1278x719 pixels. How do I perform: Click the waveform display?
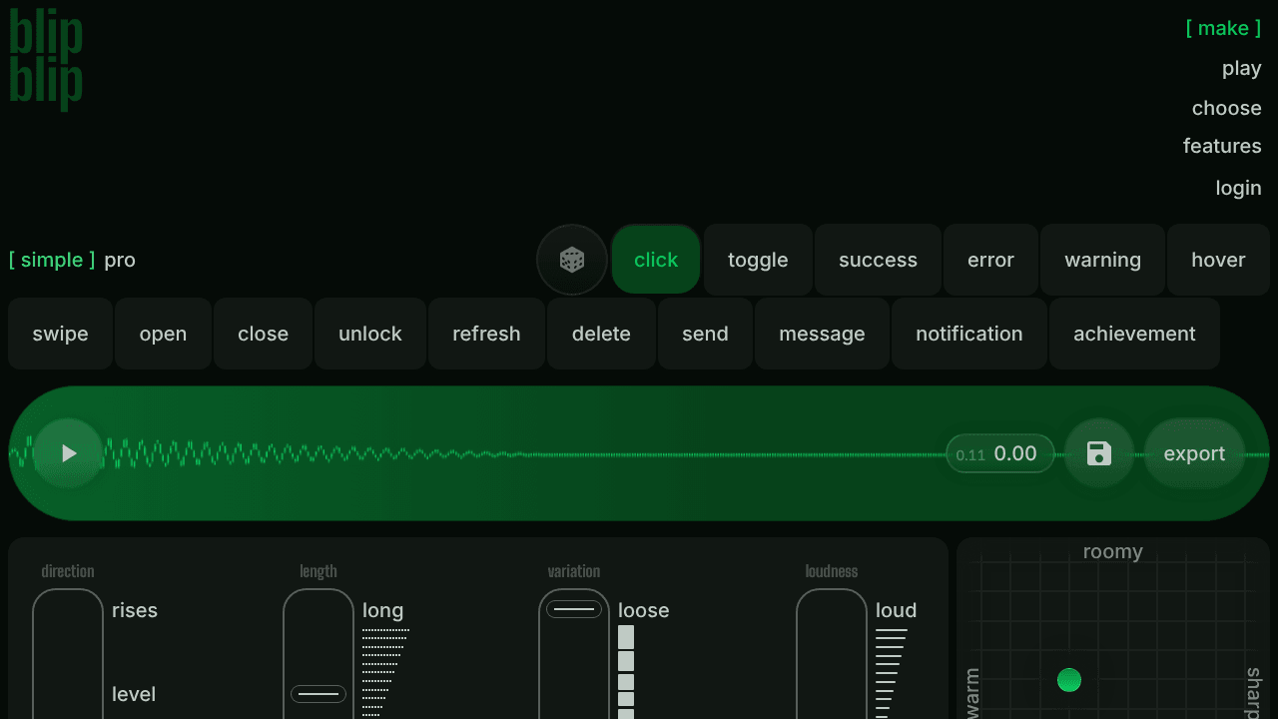coord(639,453)
